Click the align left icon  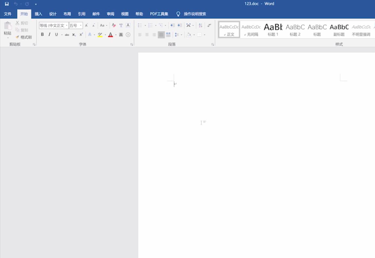pos(140,35)
